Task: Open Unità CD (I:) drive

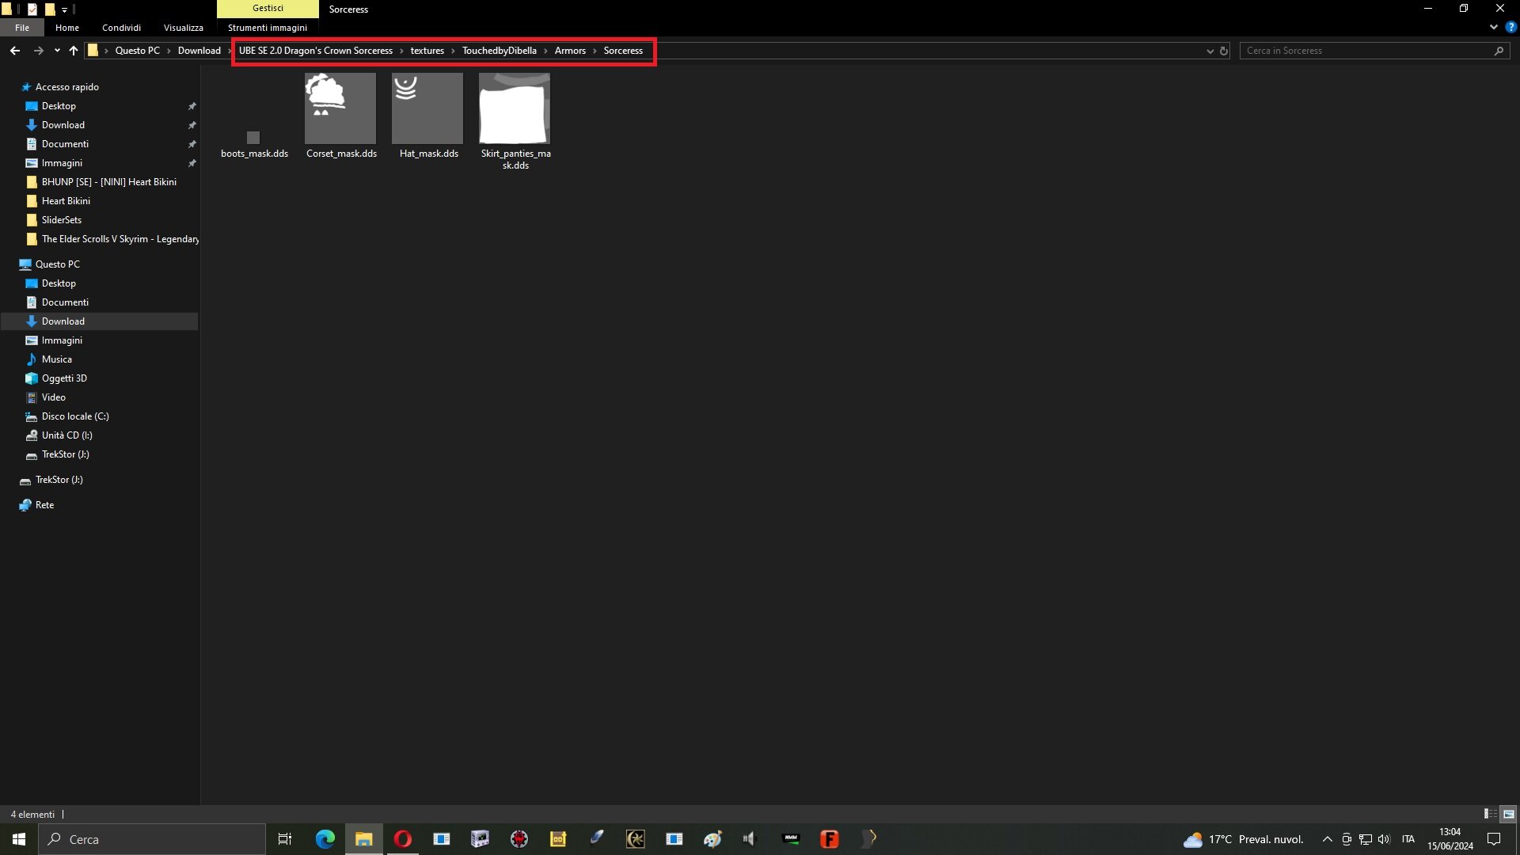Action: click(66, 435)
